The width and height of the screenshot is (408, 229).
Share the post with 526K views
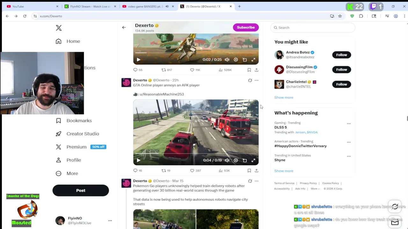tap(256, 70)
